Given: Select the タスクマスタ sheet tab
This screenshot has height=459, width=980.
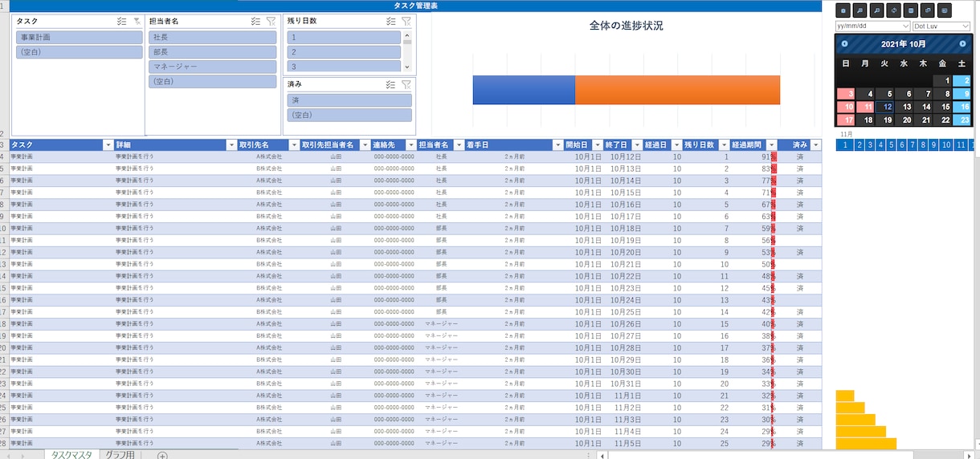Looking at the screenshot, I should (71, 455).
